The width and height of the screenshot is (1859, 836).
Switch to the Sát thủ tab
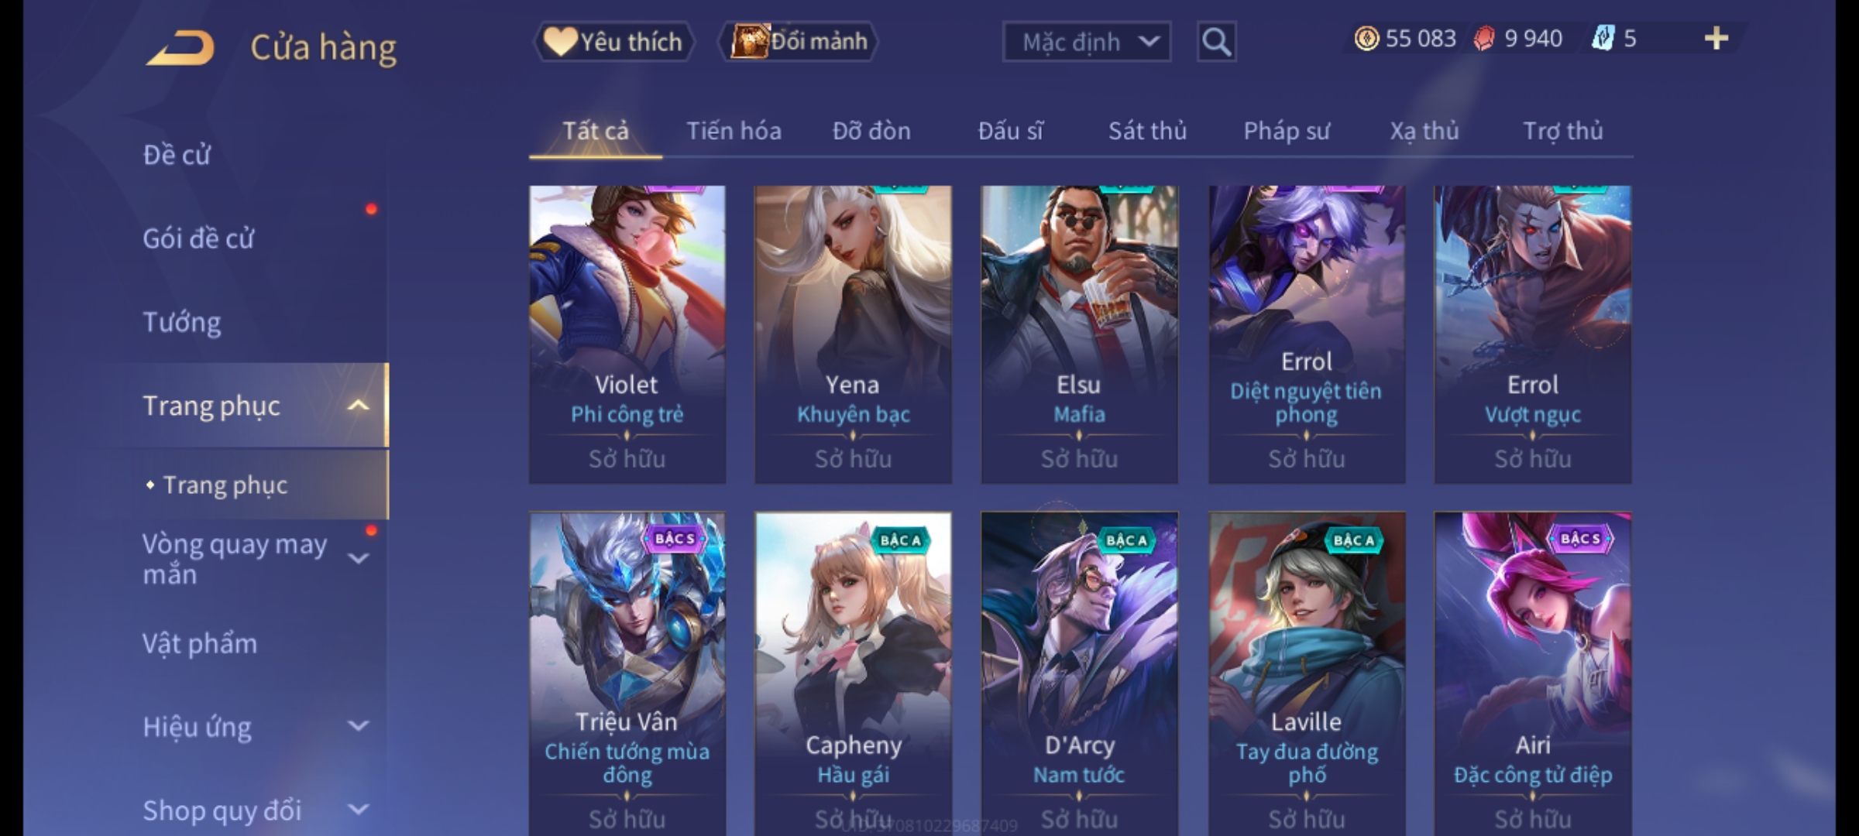pos(1147,131)
